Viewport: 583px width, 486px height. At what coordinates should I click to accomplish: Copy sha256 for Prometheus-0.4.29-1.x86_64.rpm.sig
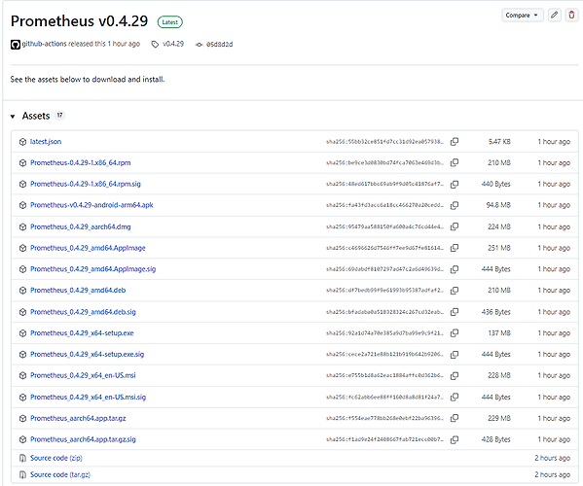click(x=454, y=184)
